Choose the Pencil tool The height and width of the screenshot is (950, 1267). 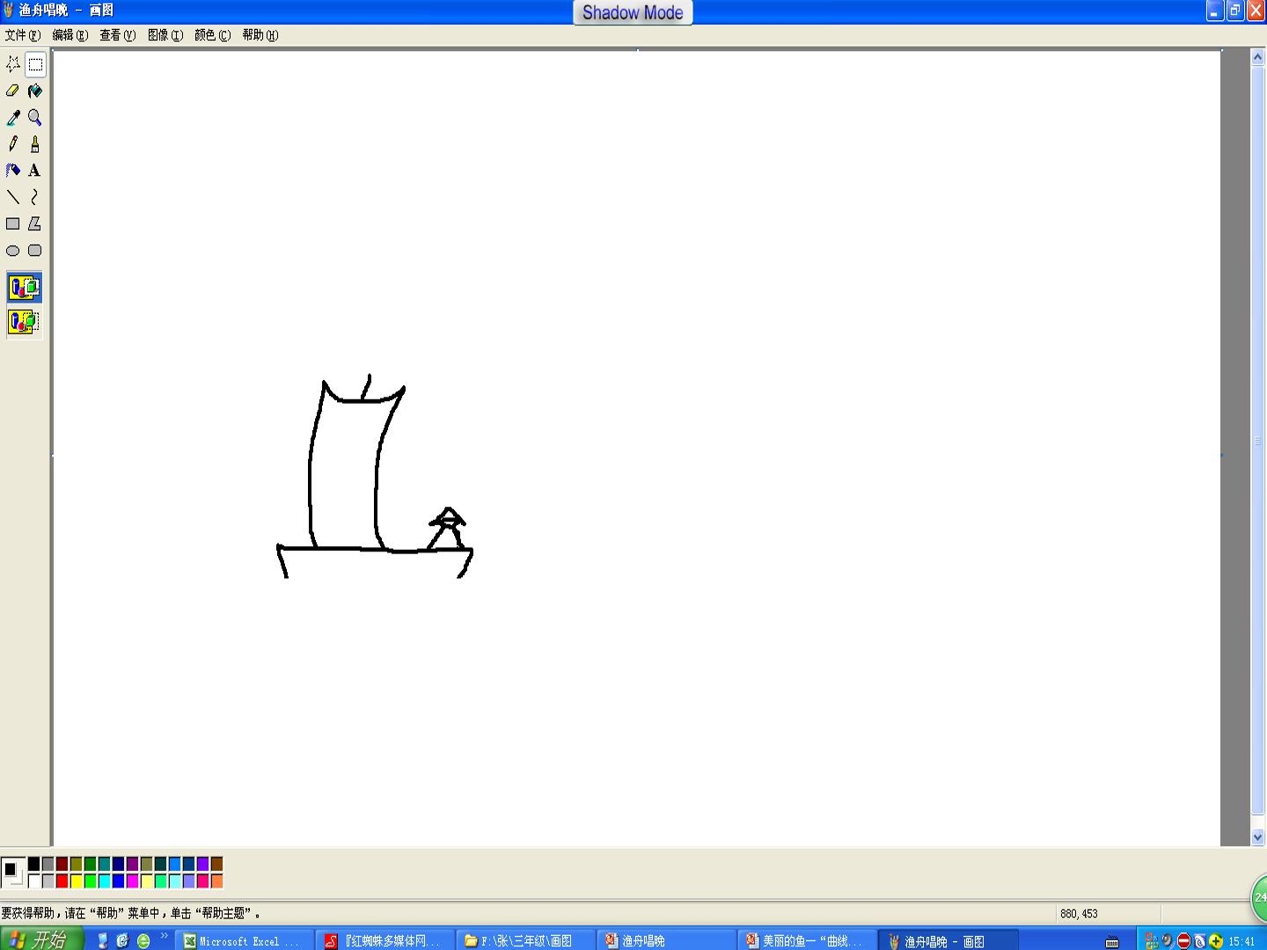coord(13,143)
